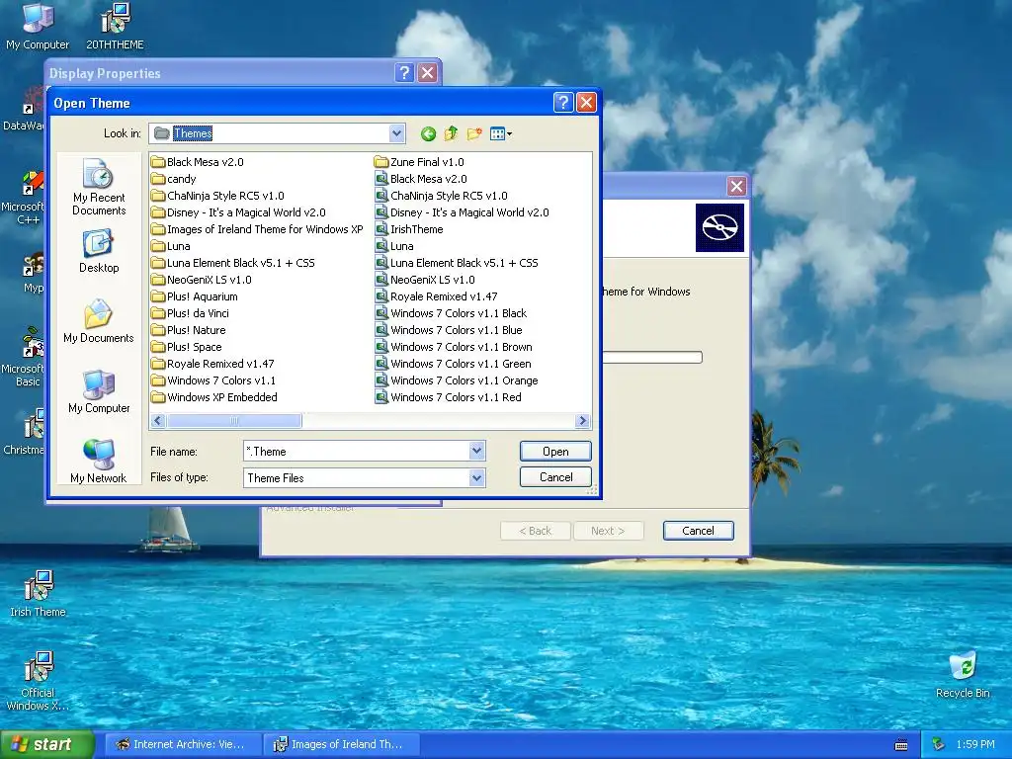Viewport: 1012px width, 759px height.
Task: Select Desktop in the places bar
Action: coord(99,252)
